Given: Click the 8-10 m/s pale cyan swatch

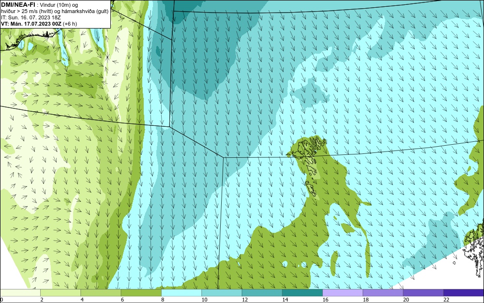Looking at the screenshot, I should coord(181,293).
